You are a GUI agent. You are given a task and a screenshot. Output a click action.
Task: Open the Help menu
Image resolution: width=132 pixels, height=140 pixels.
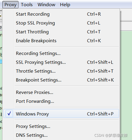click(65, 5)
